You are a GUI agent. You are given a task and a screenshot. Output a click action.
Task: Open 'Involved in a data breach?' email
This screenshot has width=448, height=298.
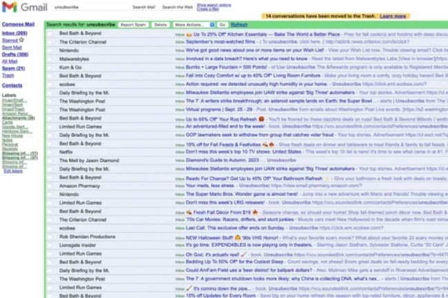point(247,59)
